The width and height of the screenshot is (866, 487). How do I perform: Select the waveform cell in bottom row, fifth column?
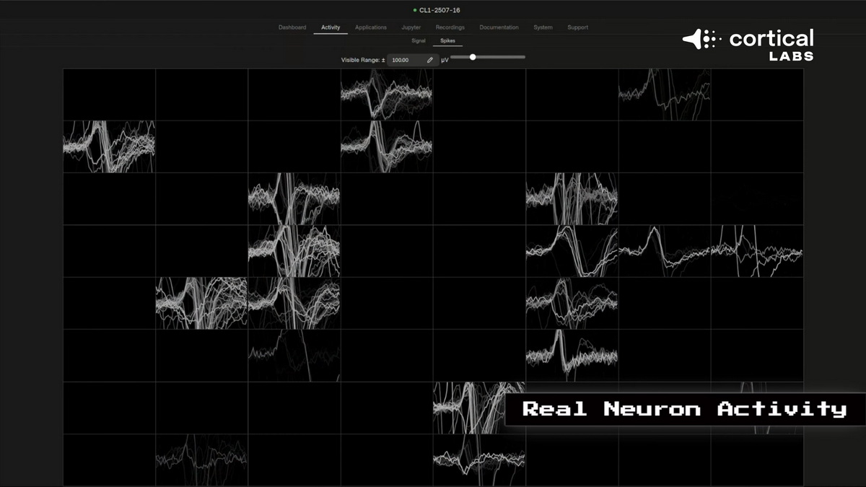479,460
